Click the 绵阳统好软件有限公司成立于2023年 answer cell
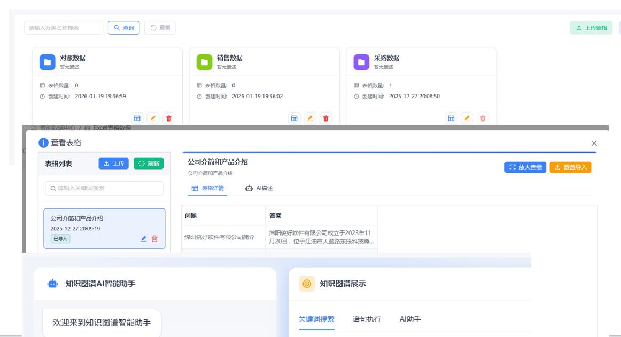The width and height of the screenshot is (621, 337). point(322,237)
